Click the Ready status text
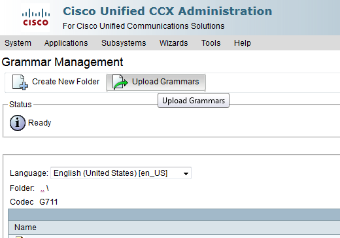 pos(40,123)
